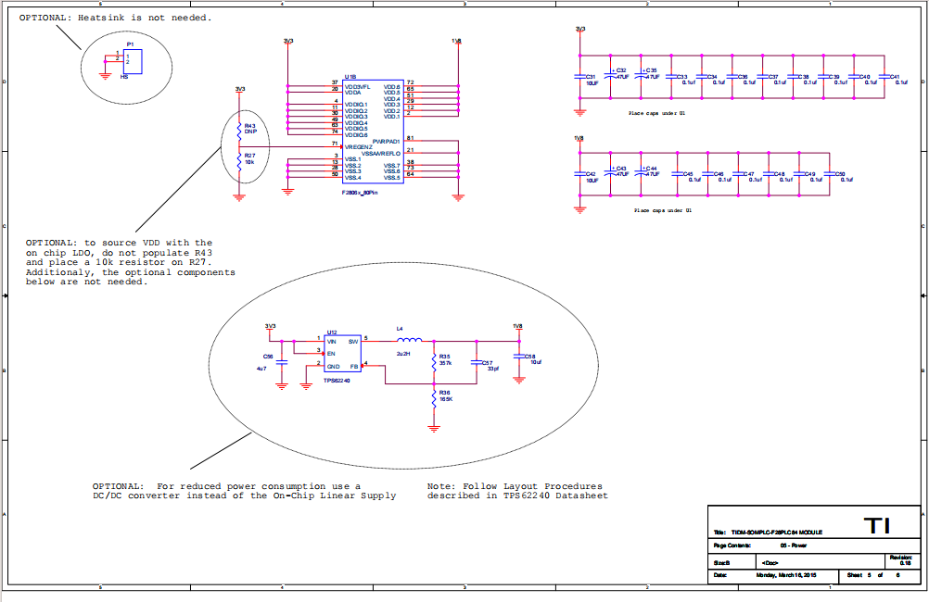Select the P1 heatsink connector symbol
This screenshot has height=602, width=929.
click(x=133, y=61)
